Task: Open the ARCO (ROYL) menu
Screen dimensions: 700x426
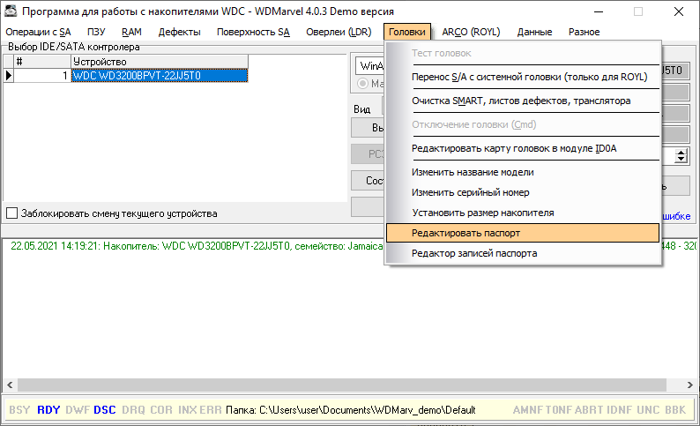Action: [x=471, y=32]
